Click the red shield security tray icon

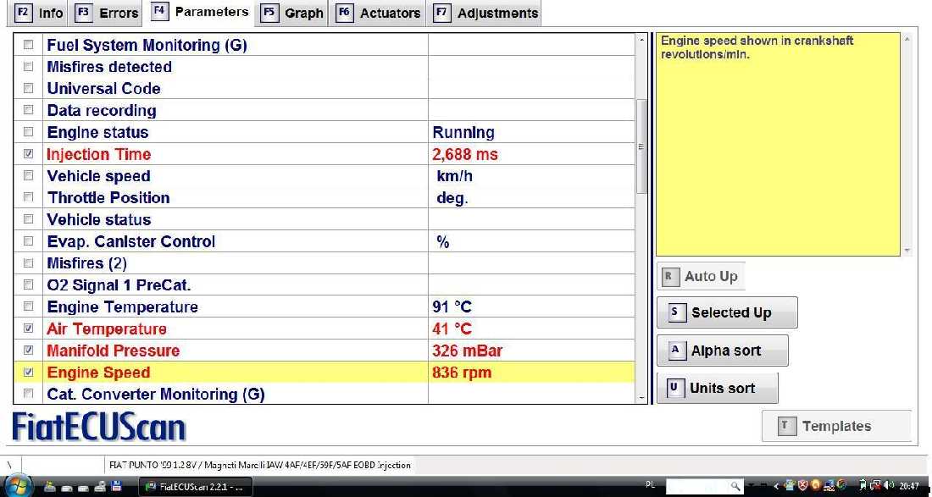click(x=803, y=485)
